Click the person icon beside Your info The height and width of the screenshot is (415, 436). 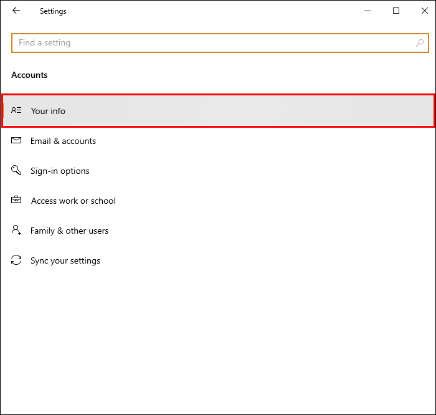[x=16, y=111]
